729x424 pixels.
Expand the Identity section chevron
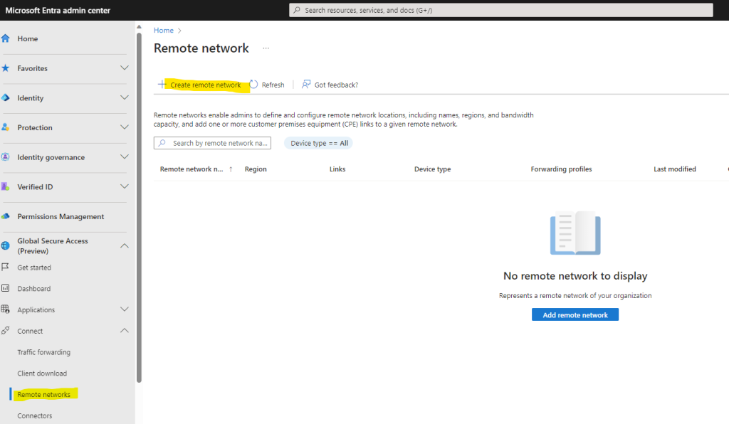(x=124, y=97)
